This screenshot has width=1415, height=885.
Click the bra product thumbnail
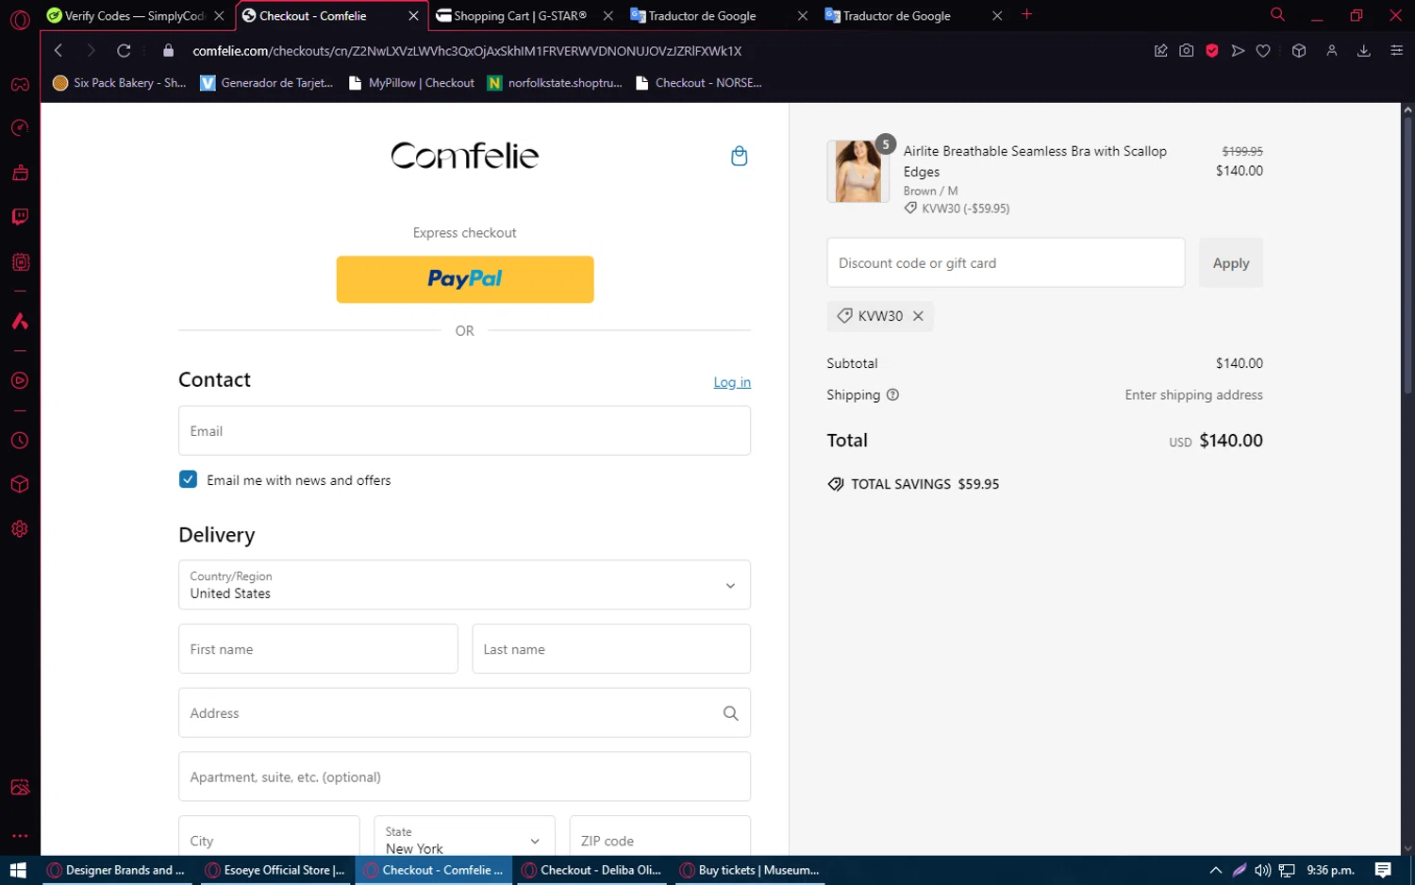point(857,172)
